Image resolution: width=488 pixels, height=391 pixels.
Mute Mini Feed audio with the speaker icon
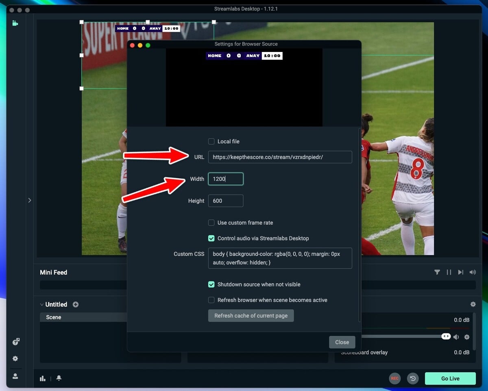pos(473,272)
